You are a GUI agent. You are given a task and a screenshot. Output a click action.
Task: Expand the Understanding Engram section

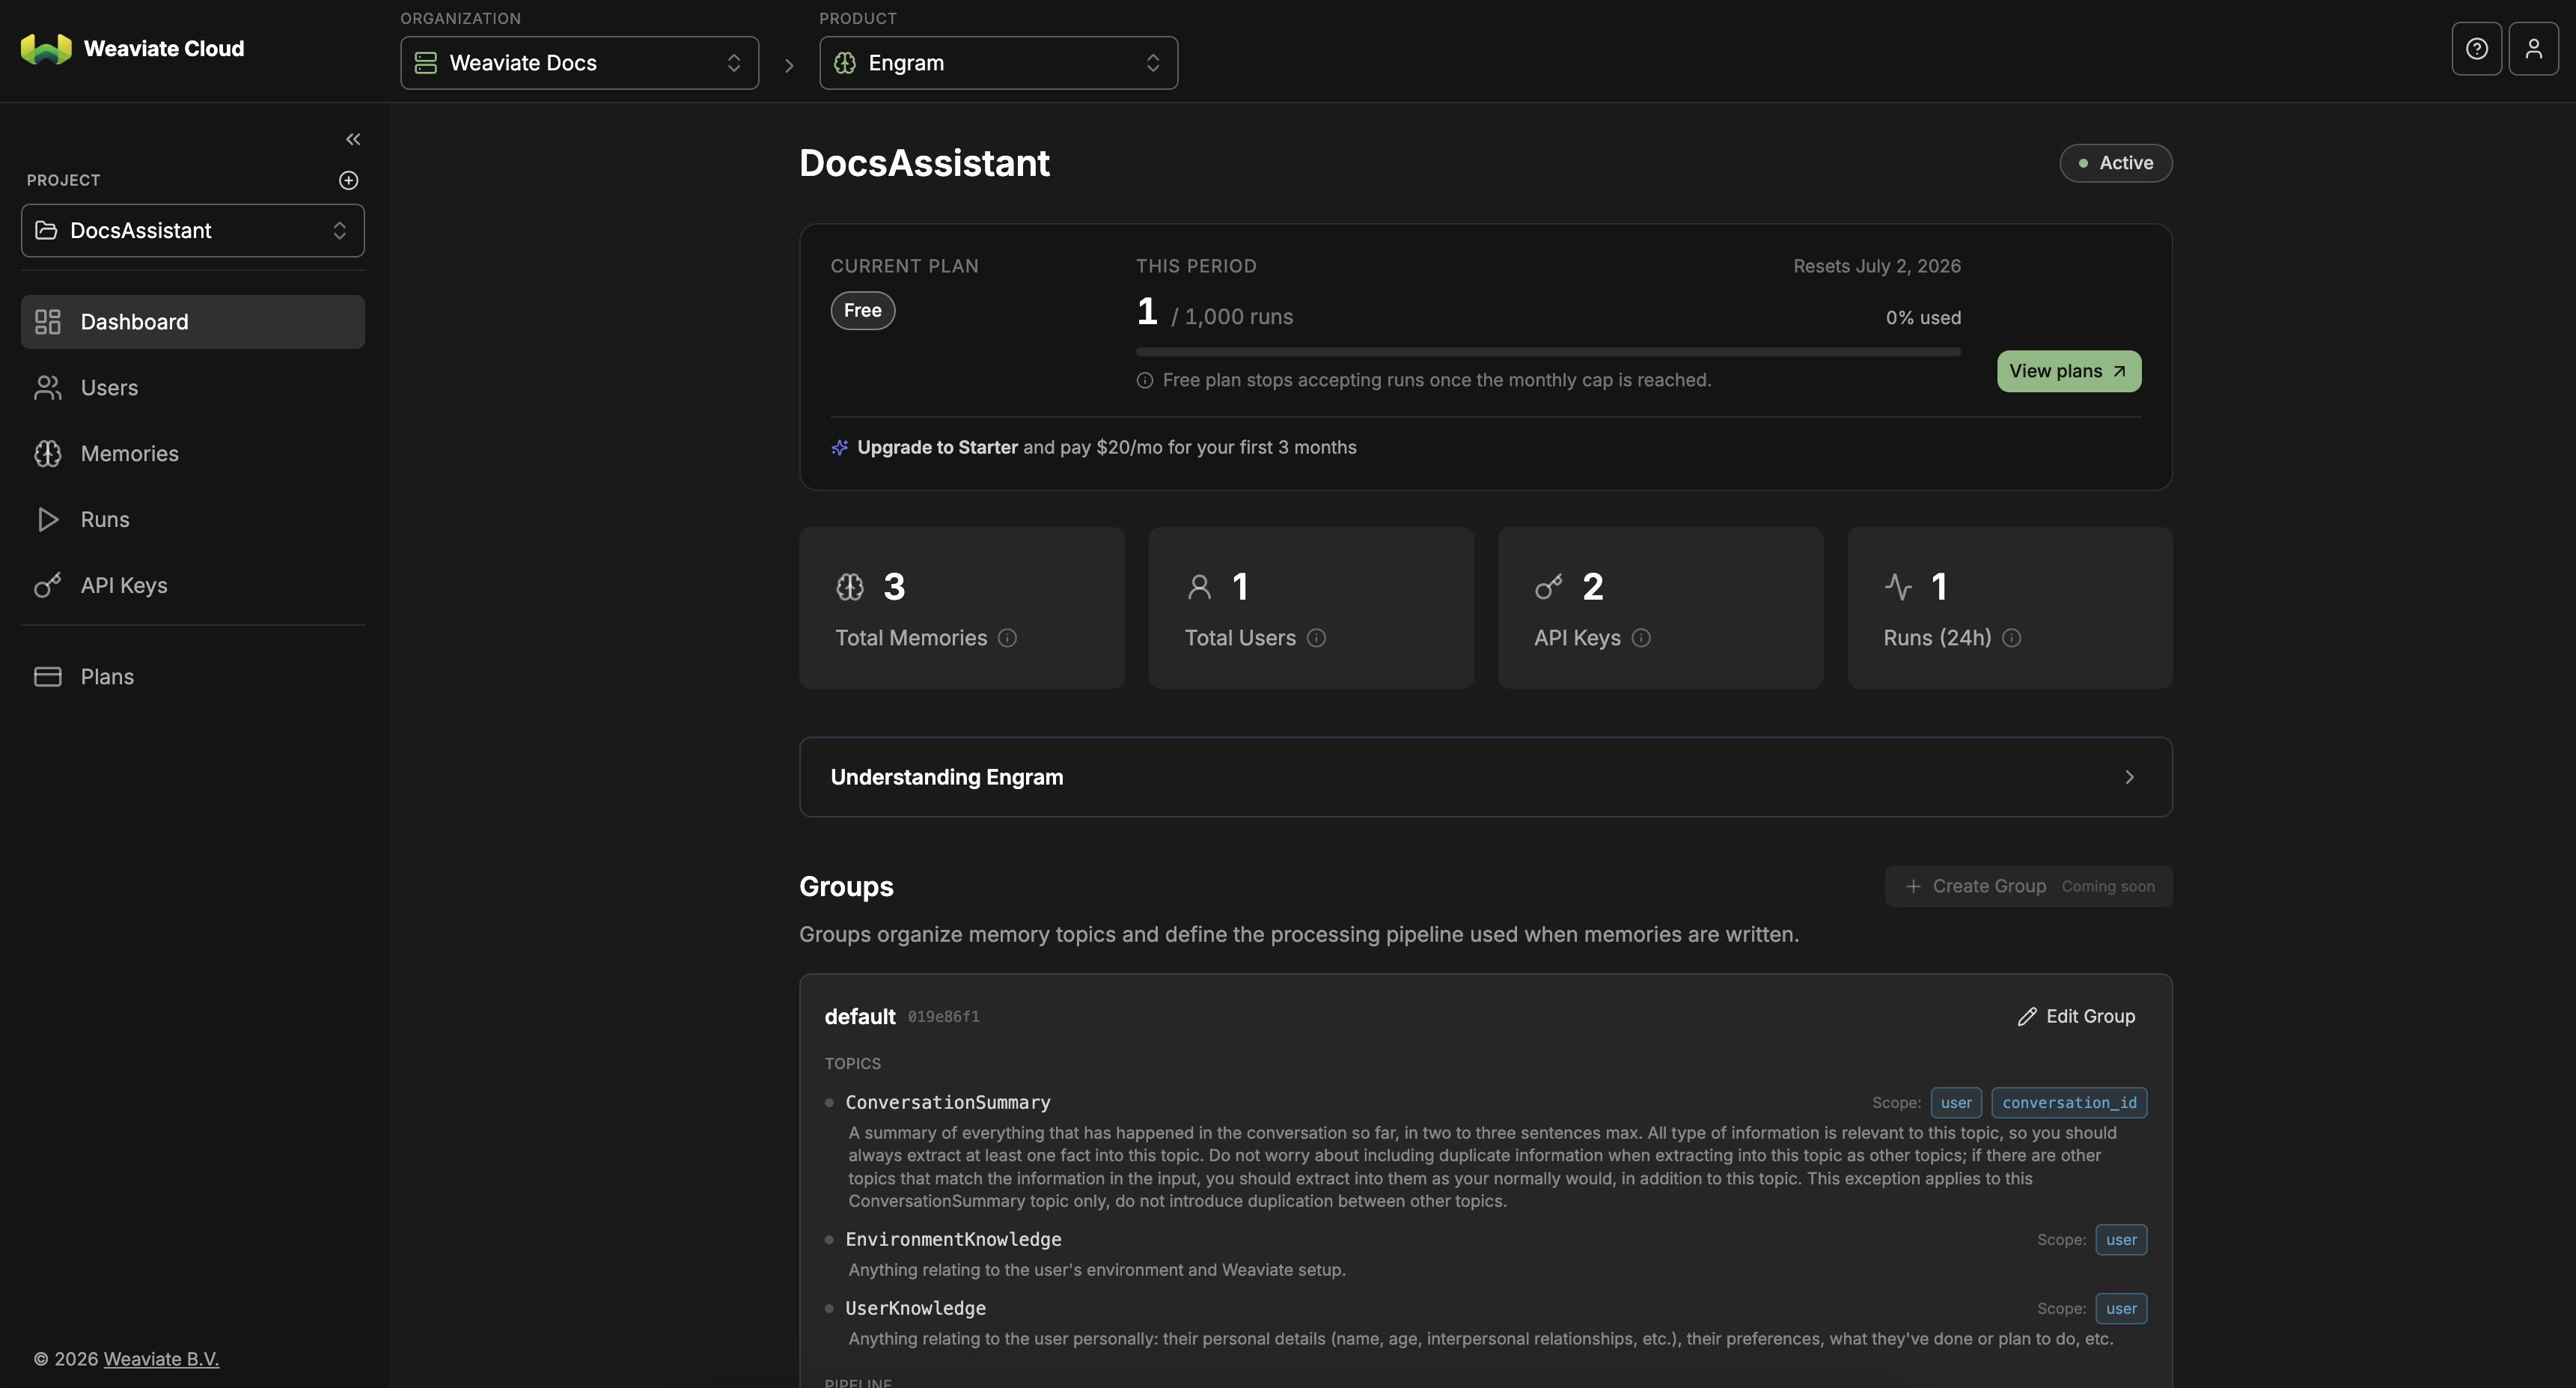tap(1485, 777)
